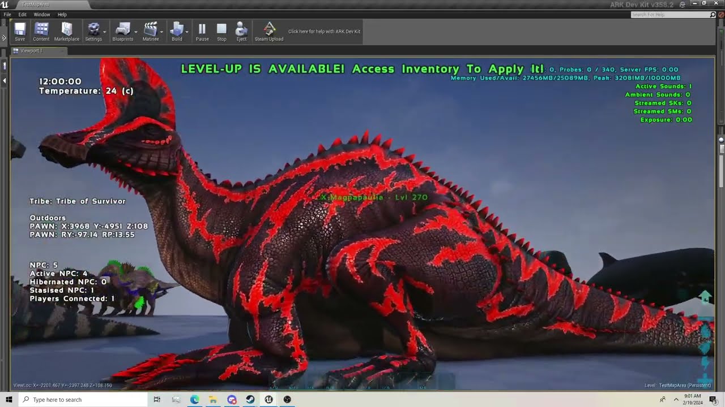Show hidden system tray icons
Viewport: 725px width, 407px height.
[x=676, y=400]
